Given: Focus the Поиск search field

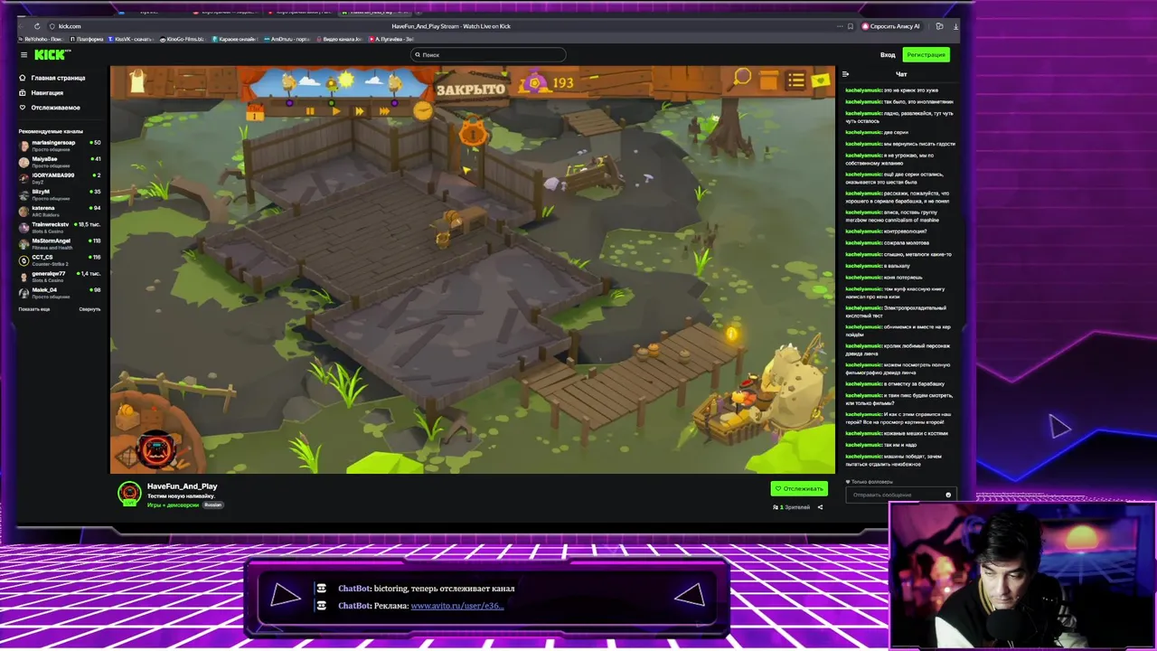Looking at the screenshot, I should [x=488, y=55].
